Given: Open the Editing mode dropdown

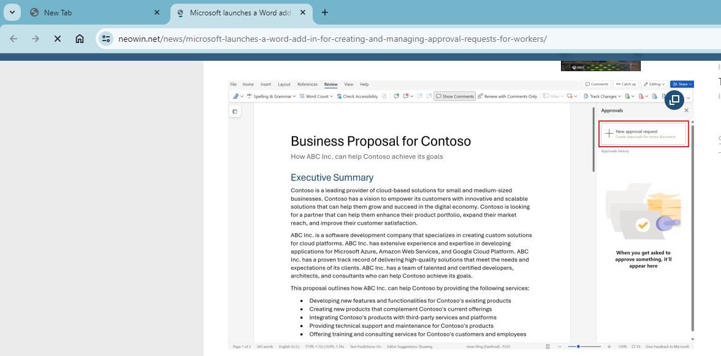Looking at the screenshot, I should (x=654, y=84).
